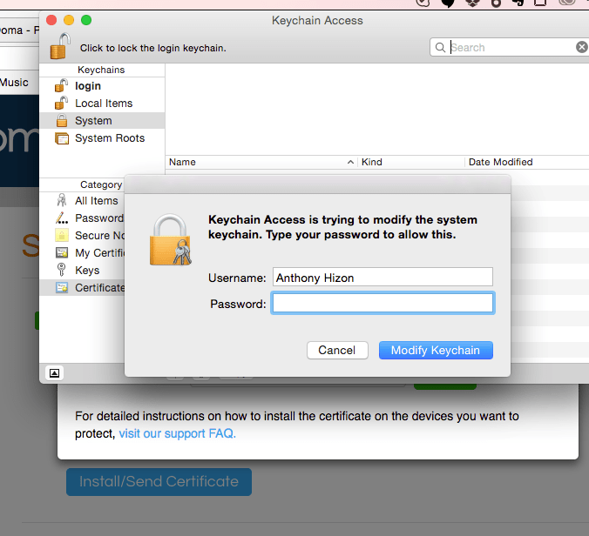Click the Local Items padlock icon
Image resolution: width=589 pixels, height=536 pixels.
[61, 103]
